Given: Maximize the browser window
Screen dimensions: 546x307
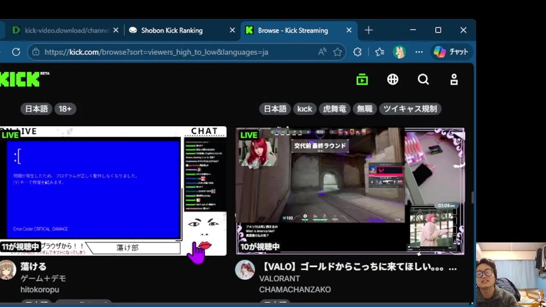Looking at the screenshot, I should point(438,30).
